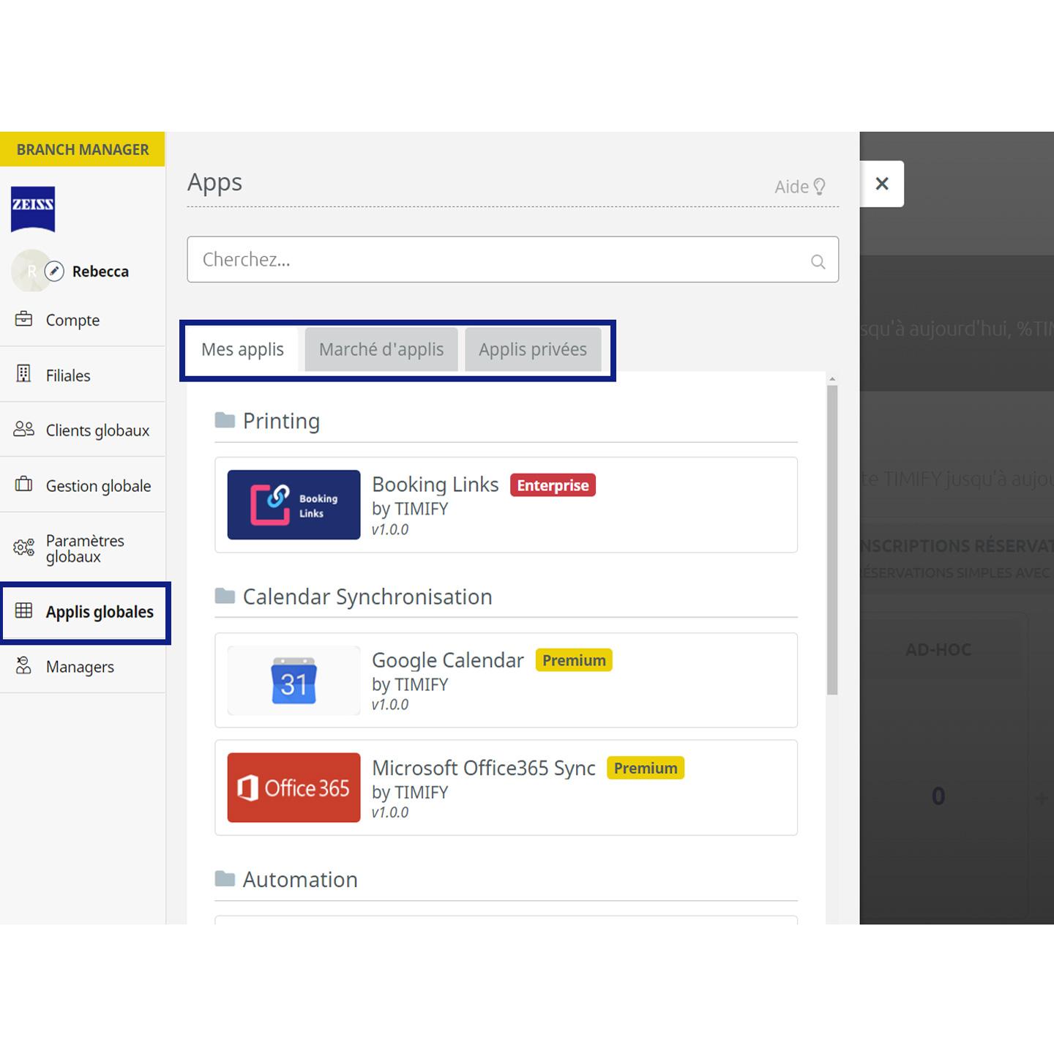The height and width of the screenshot is (1054, 1054).
Task: Click the Filiales building icon
Action: (x=23, y=374)
